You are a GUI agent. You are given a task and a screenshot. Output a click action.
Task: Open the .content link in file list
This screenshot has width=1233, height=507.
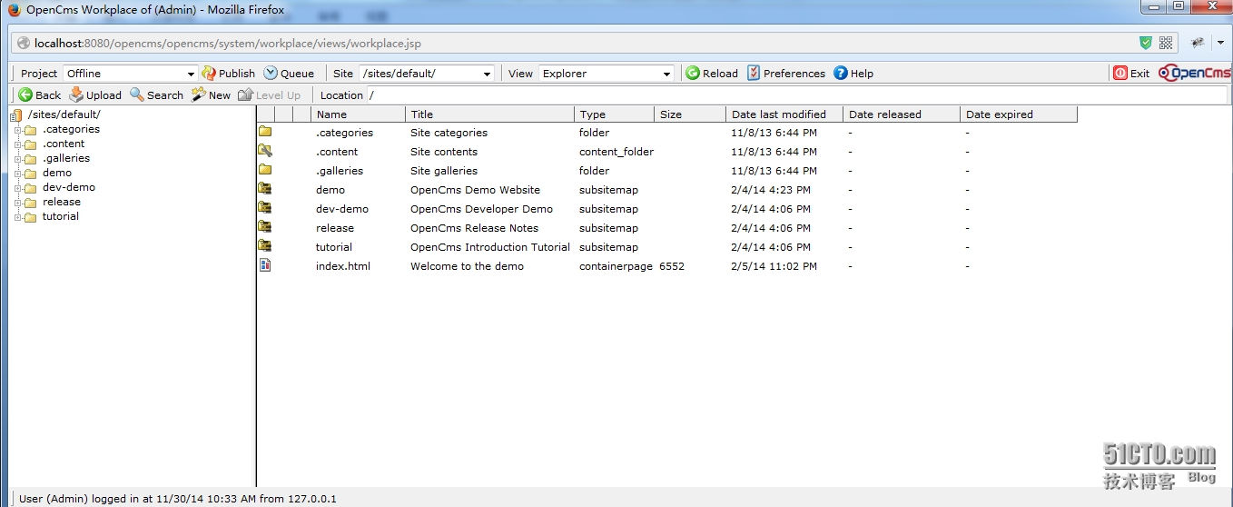[x=337, y=152]
